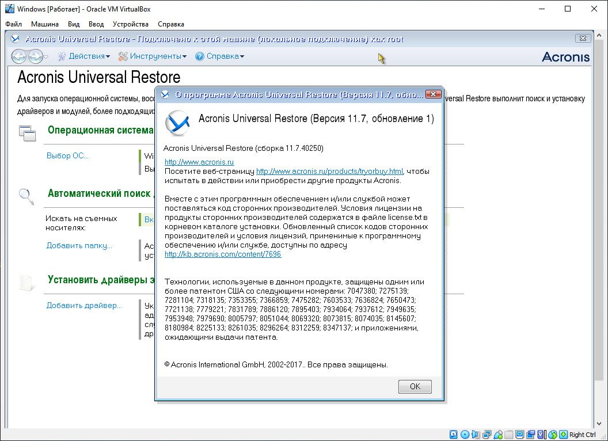Click the Acronis brand logo in the toolbar
The image size is (608, 441).
[x=566, y=57]
